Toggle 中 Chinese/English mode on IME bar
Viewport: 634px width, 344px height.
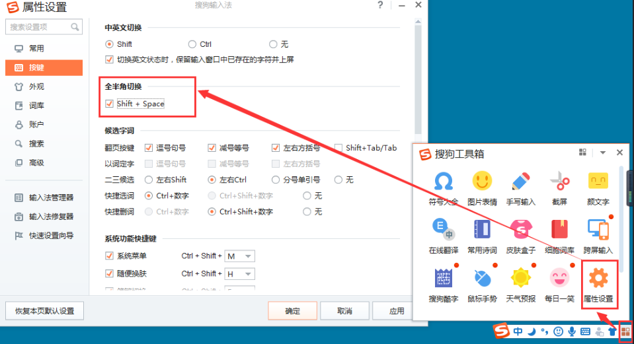(518, 332)
